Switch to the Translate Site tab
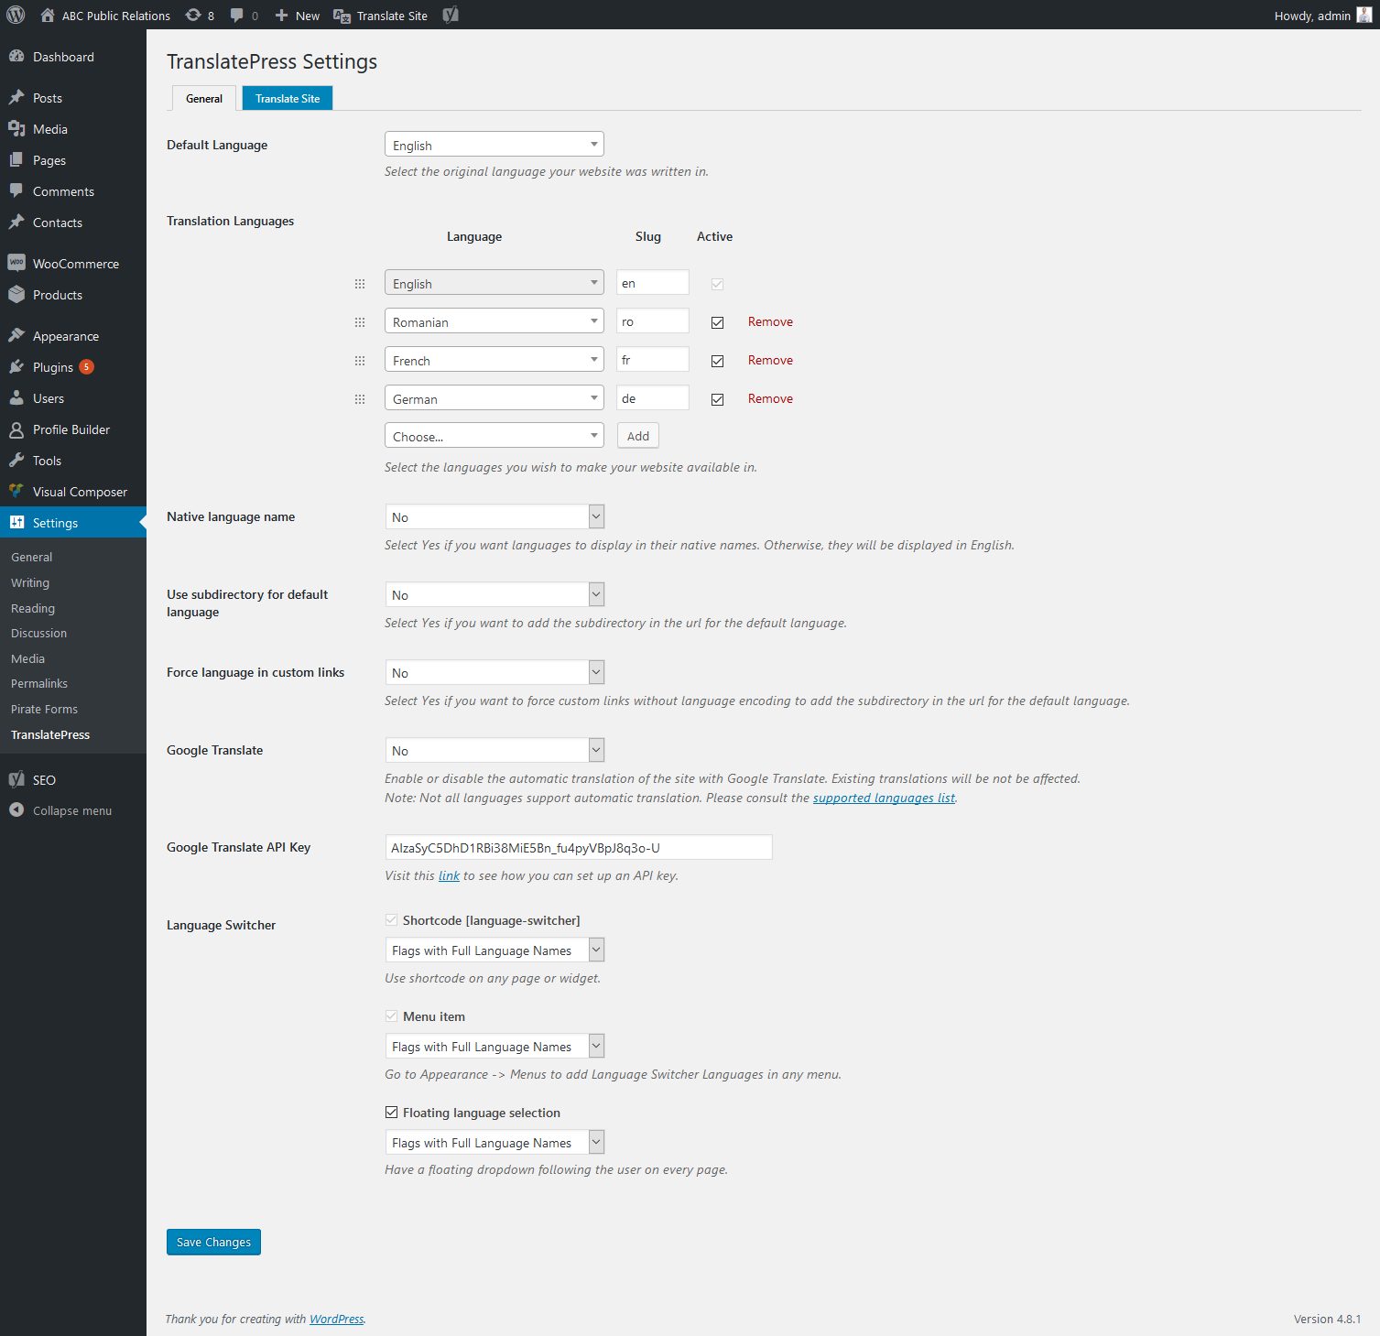The height and width of the screenshot is (1336, 1380). point(288,98)
